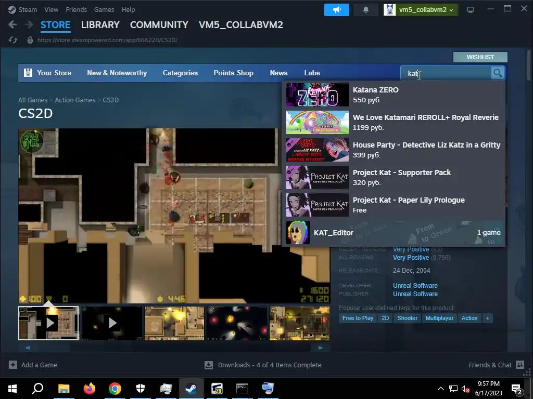Expand the Categories menu
This screenshot has height=399, width=533.
tap(180, 73)
